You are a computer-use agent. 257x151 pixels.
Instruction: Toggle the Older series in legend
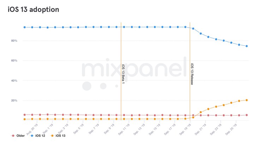pos(20,136)
